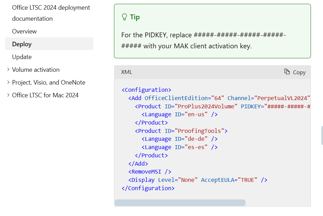The width and height of the screenshot is (323, 216).
Task: Select the Deploy navigation item
Action: 22,44
